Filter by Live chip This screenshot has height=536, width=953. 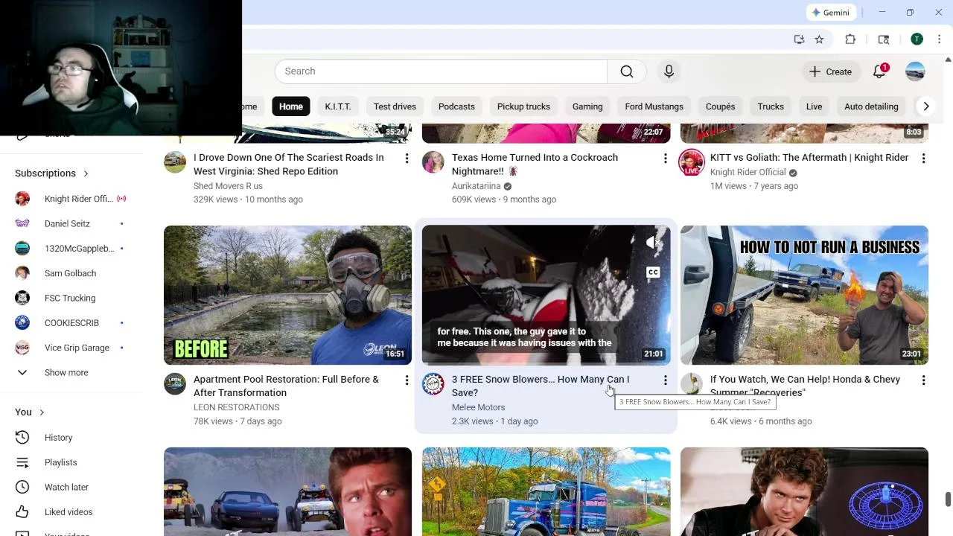pos(814,106)
